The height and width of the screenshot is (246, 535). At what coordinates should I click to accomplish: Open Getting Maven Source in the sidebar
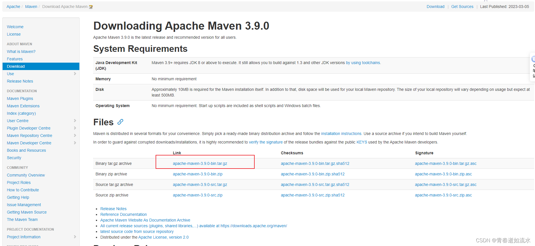coord(27,212)
